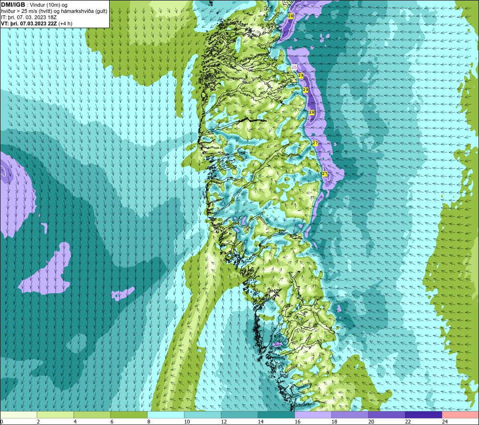Click the "6" value on the colour scale
The width and height of the screenshot is (479, 425).
pos(112,422)
